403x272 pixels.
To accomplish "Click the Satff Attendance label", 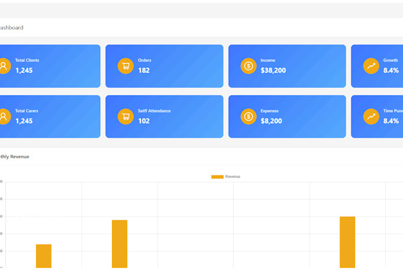I will (154, 111).
